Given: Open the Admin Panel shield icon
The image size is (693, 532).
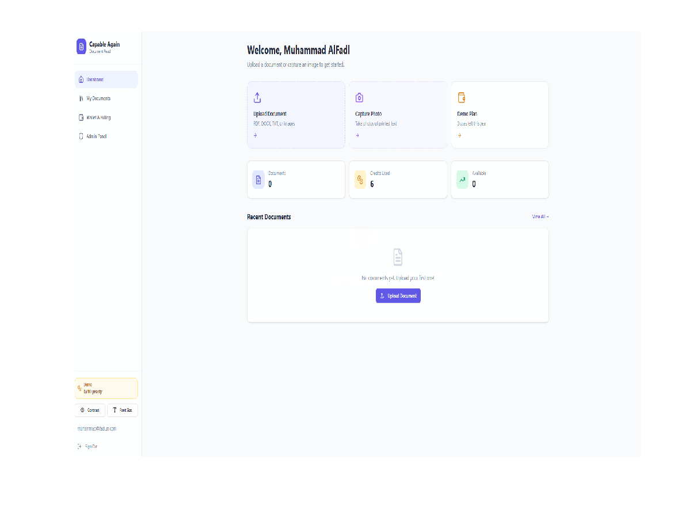Looking at the screenshot, I should tap(81, 136).
